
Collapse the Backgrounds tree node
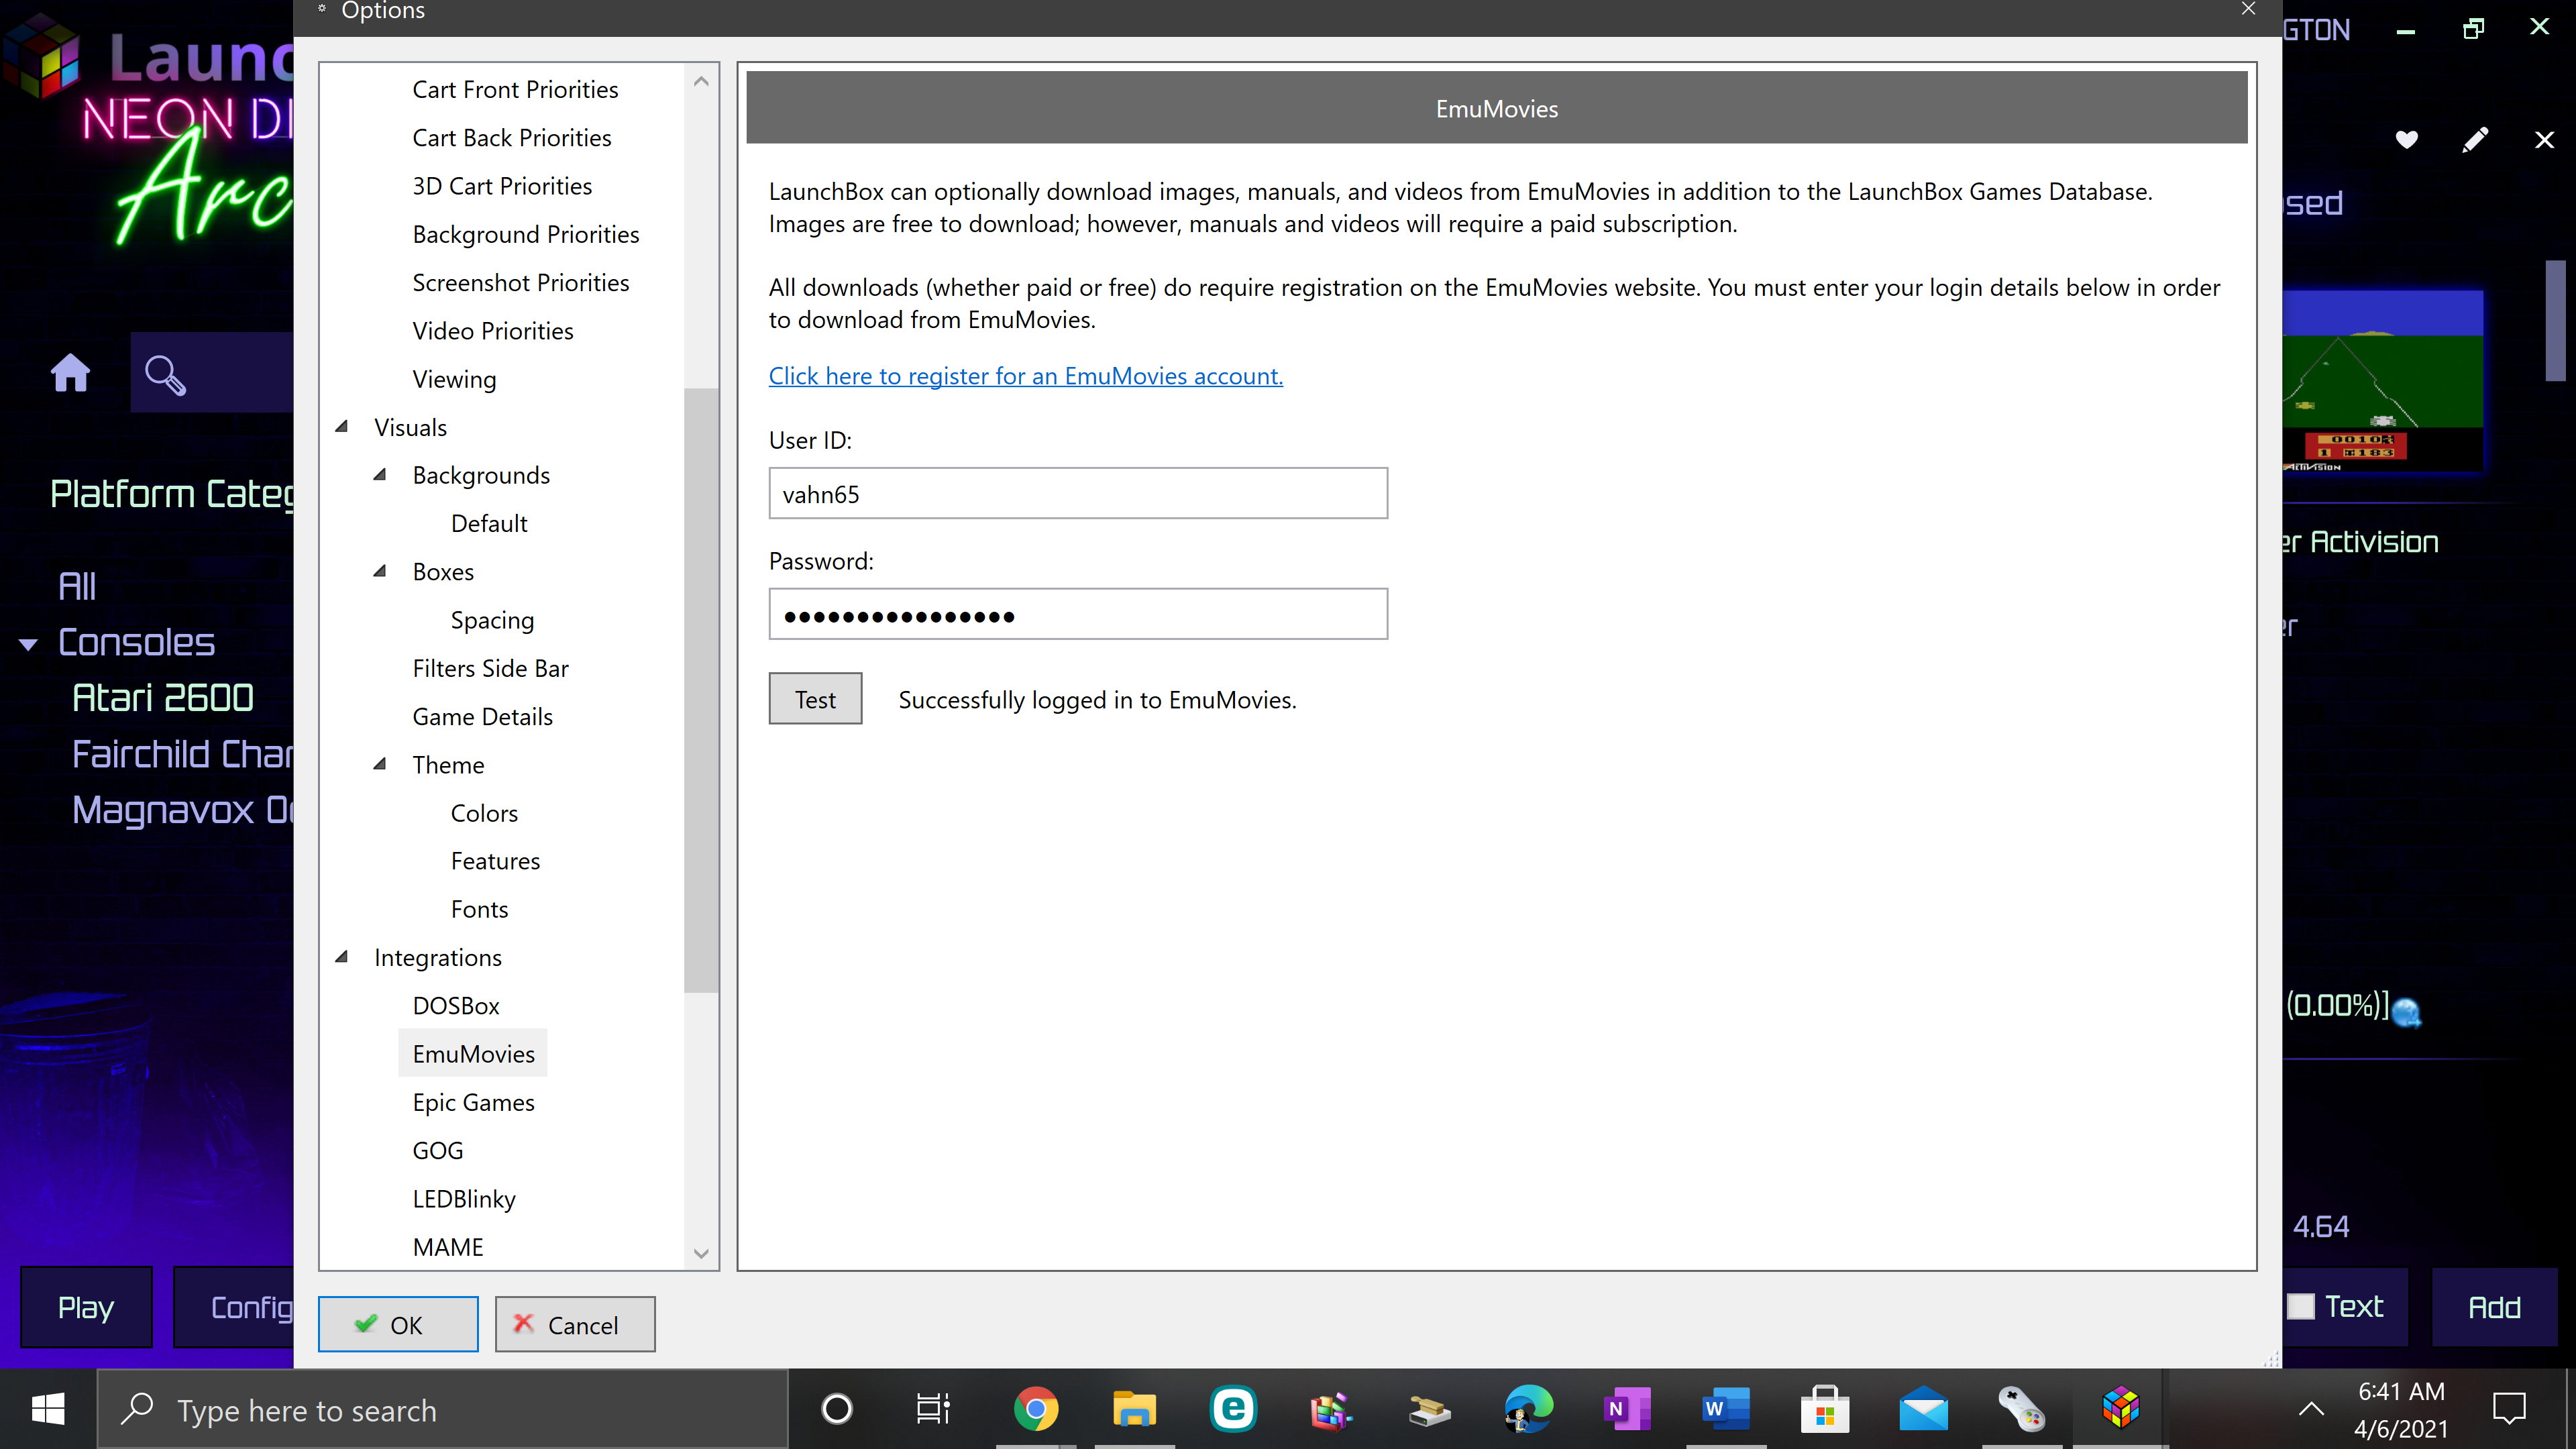[x=380, y=475]
